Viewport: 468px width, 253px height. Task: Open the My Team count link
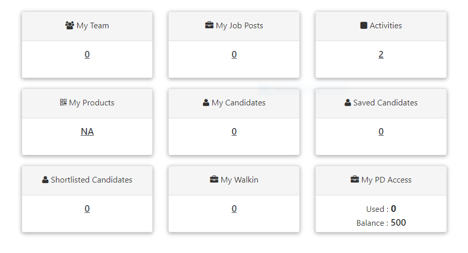87,55
